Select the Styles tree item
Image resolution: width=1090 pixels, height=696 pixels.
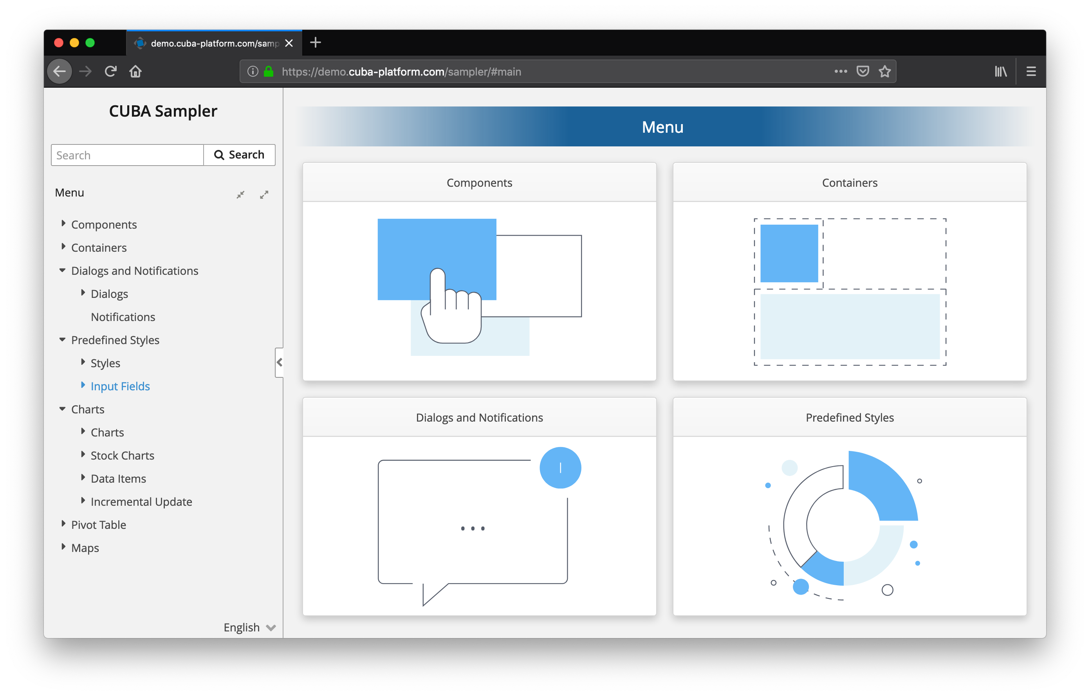tap(105, 363)
